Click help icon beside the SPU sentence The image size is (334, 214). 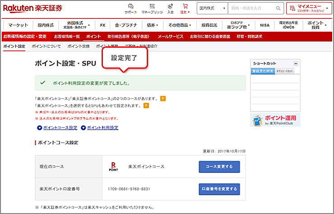(146, 105)
